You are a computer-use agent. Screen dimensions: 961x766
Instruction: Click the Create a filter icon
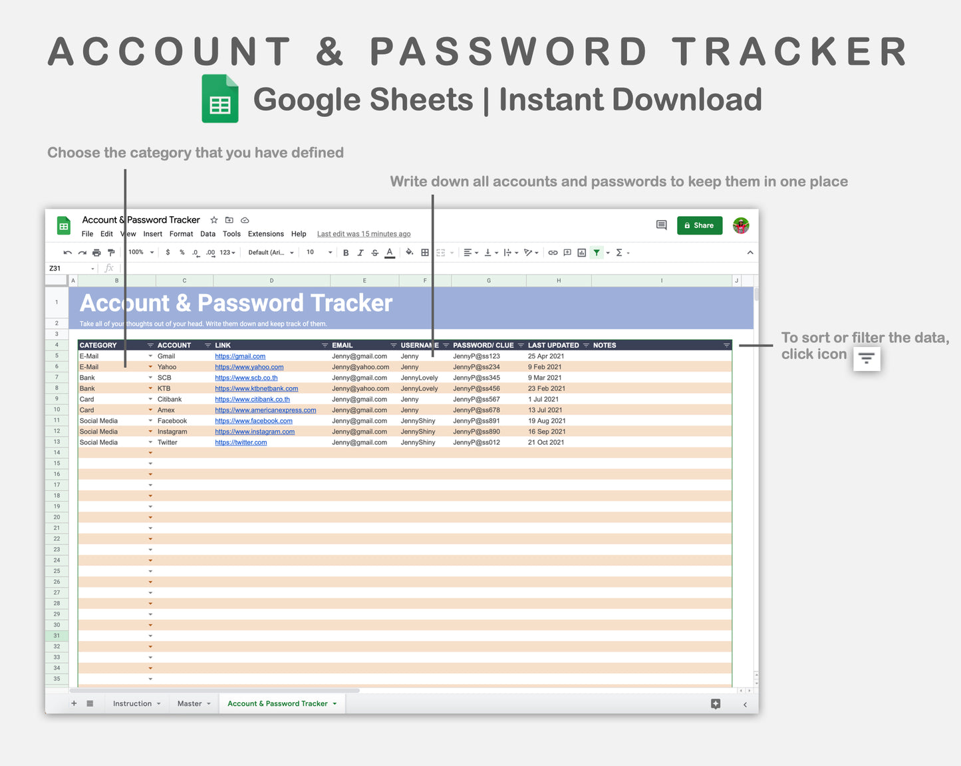[x=596, y=253]
